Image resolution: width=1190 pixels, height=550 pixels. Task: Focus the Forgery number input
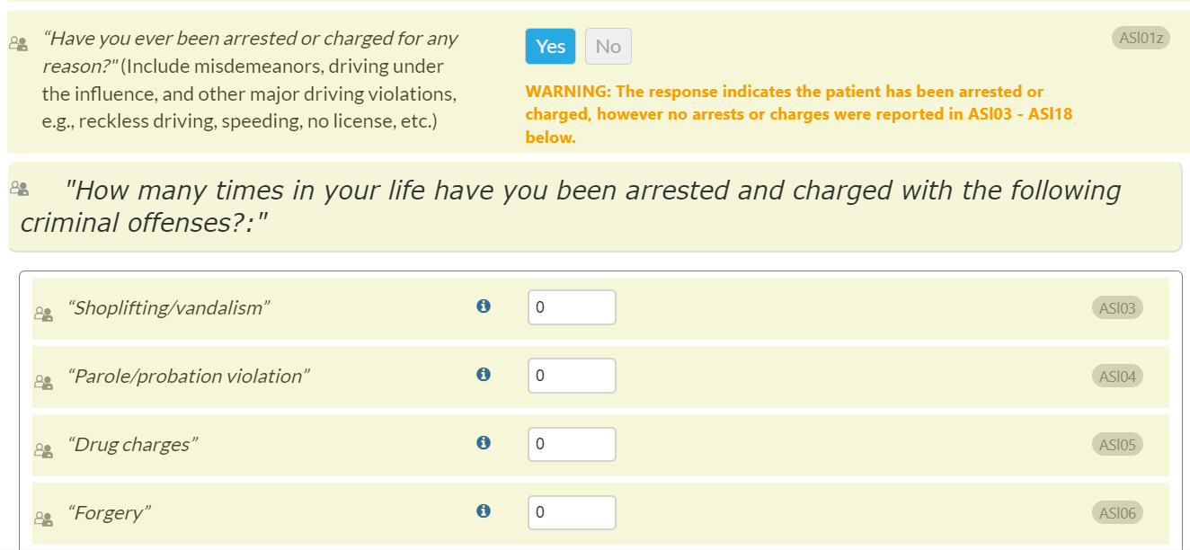coord(572,512)
